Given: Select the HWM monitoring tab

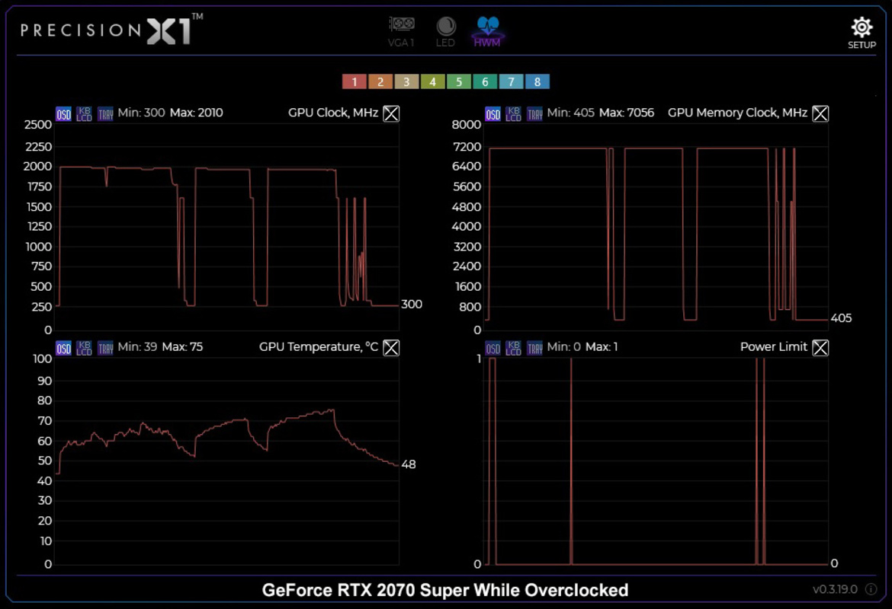Looking at the screenshot, I should click(487, 31).
